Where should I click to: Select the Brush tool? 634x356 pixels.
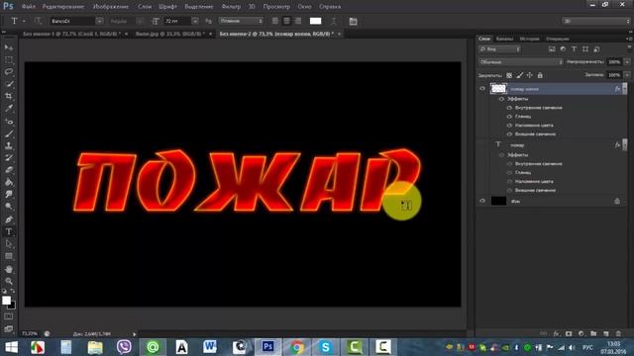9,133
